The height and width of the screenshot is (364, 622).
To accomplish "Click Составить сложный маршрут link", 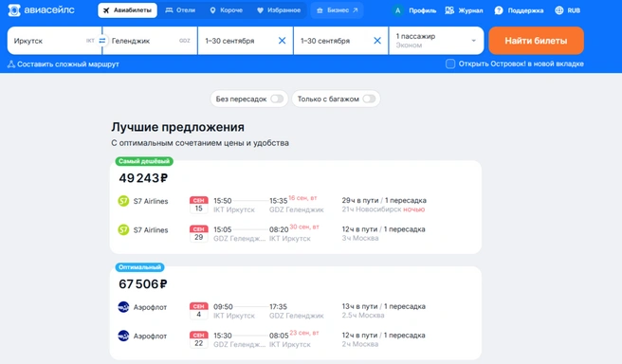I will point(68,64).
